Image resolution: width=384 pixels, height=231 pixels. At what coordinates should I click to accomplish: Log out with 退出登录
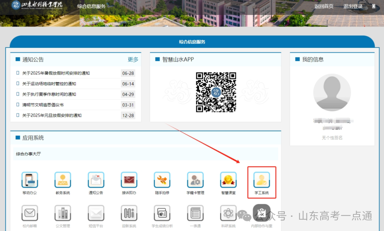(x=353, y=6)
